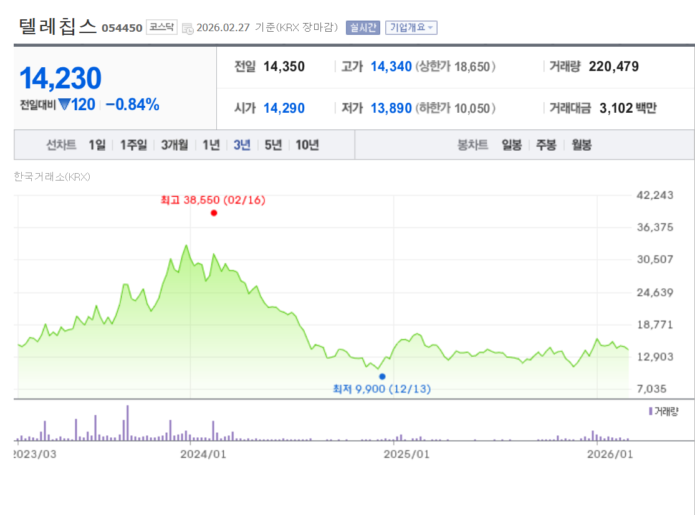The height and width of the screenshot is (515, 695).
Task: Select the 5년 line chart tab
Action: 273,145
